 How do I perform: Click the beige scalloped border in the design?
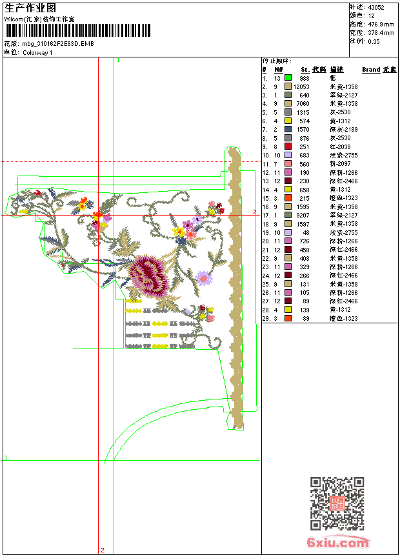pyautogui.click(x=235, y=288)
